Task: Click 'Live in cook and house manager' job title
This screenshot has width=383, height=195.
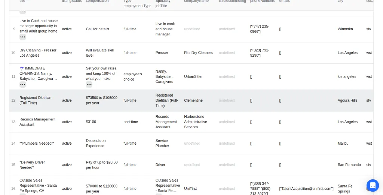Action: [165, 29]
